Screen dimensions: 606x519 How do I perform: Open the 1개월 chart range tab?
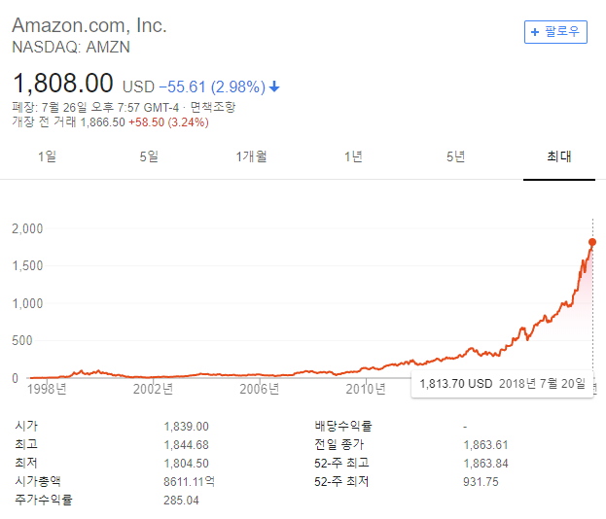[251, 156]
